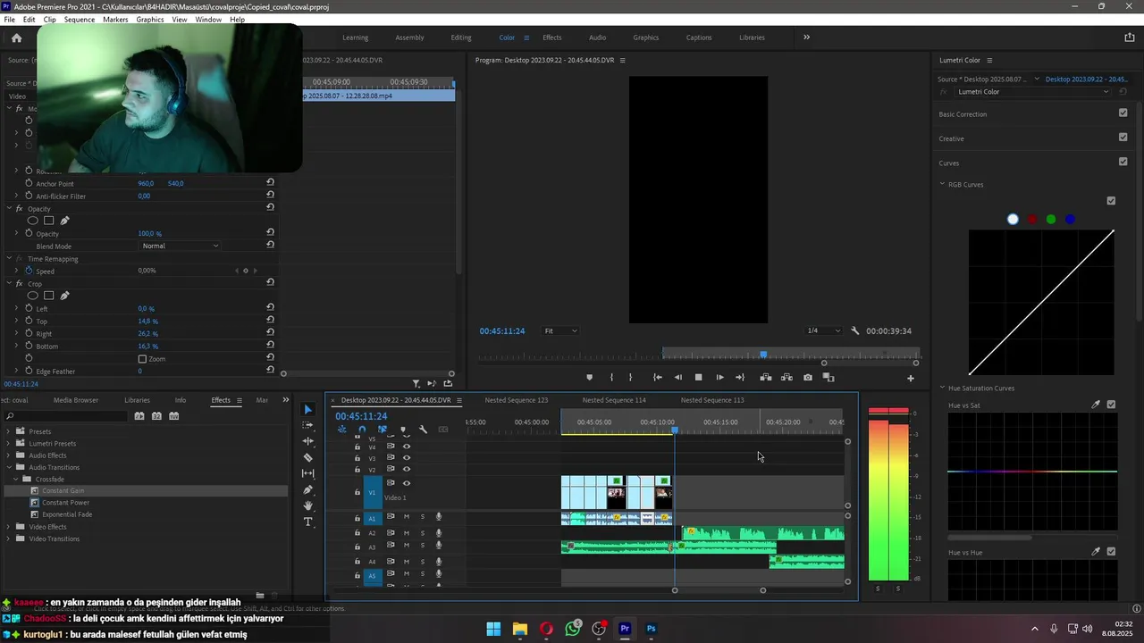Export frame with camera icon

point(808,378)
